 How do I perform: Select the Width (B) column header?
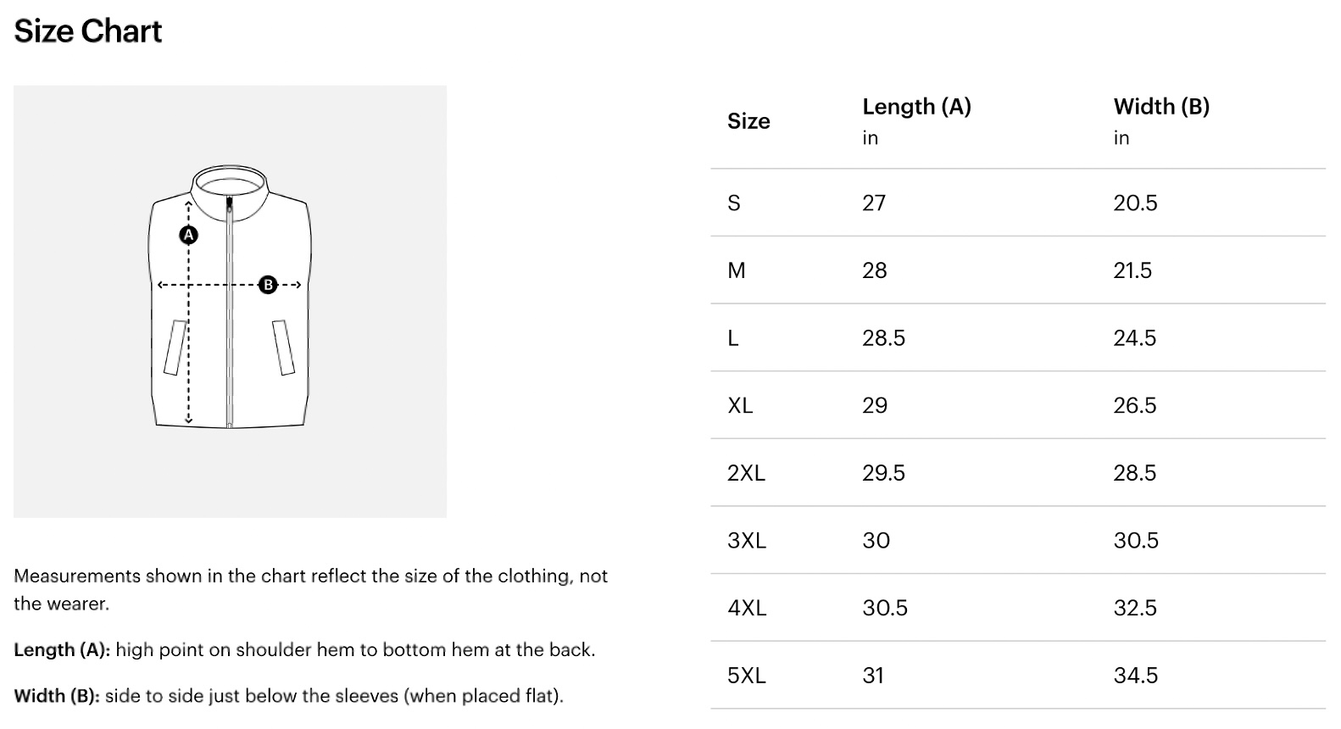1161,107
